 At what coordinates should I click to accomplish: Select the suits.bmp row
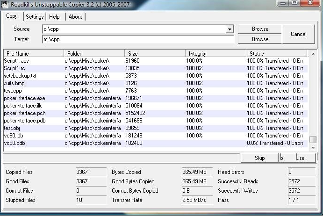[x=156, y=83]
